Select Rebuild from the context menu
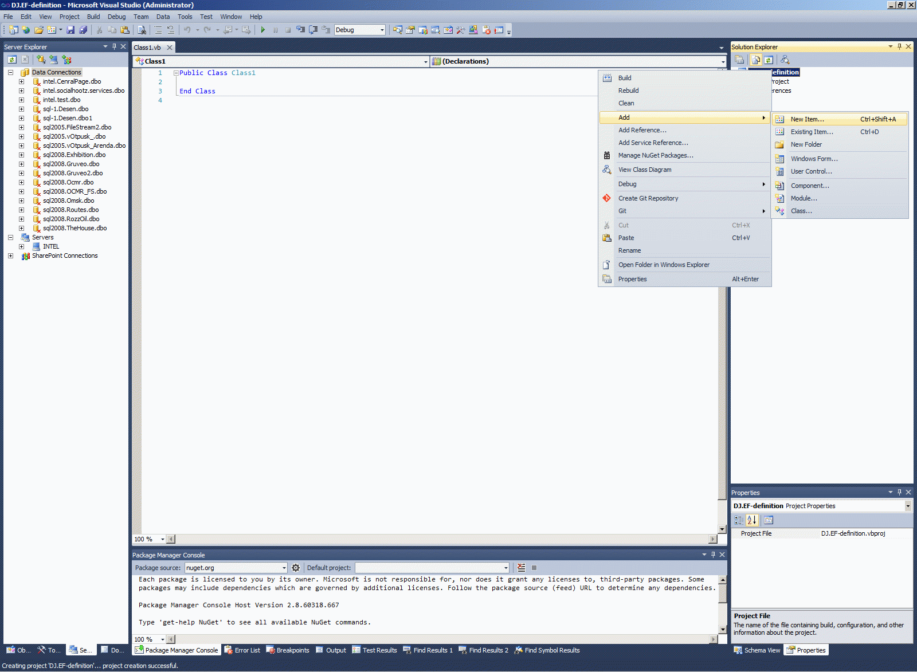 (684, 91)
